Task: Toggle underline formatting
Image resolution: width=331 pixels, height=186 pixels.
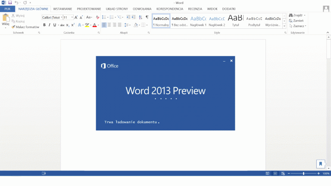Action: [55, 25]
